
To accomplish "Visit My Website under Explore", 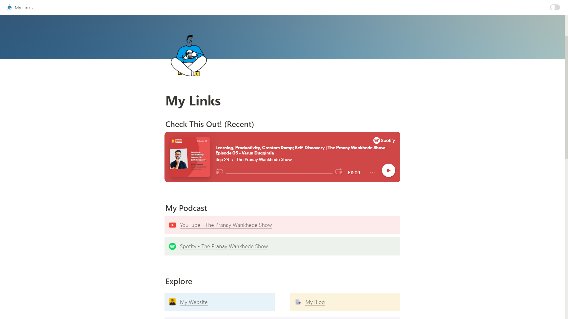I will pyautogui.click(x=194, y=302).
